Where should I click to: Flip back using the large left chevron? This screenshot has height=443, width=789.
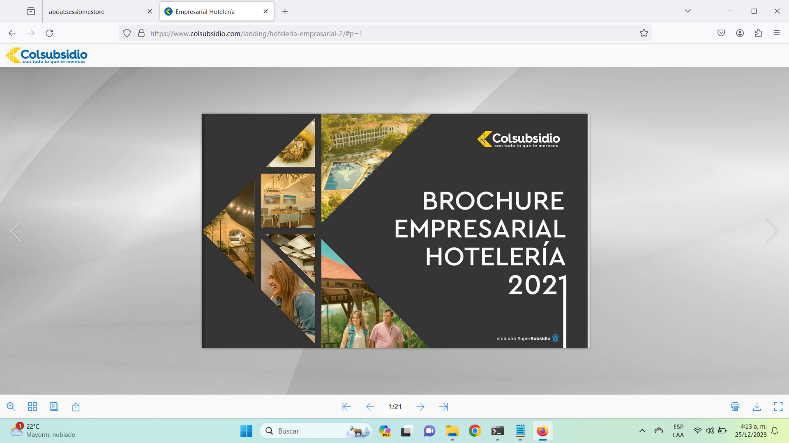pos(16,231)
